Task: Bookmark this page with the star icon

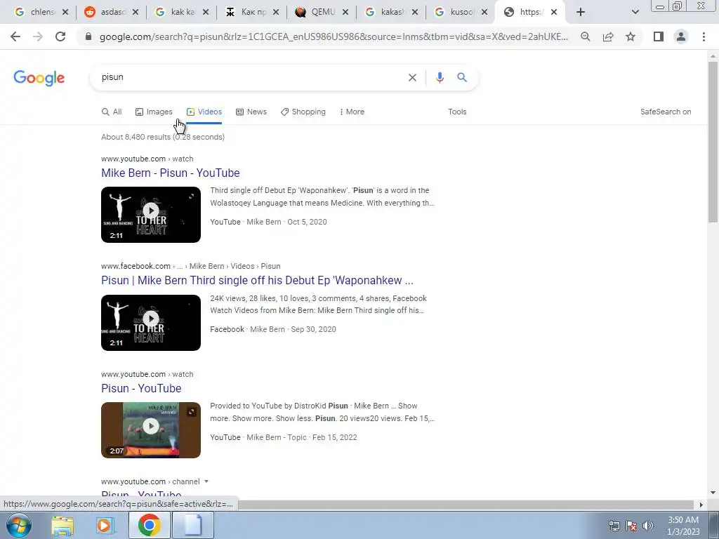Action: click(x=631, y=36)
